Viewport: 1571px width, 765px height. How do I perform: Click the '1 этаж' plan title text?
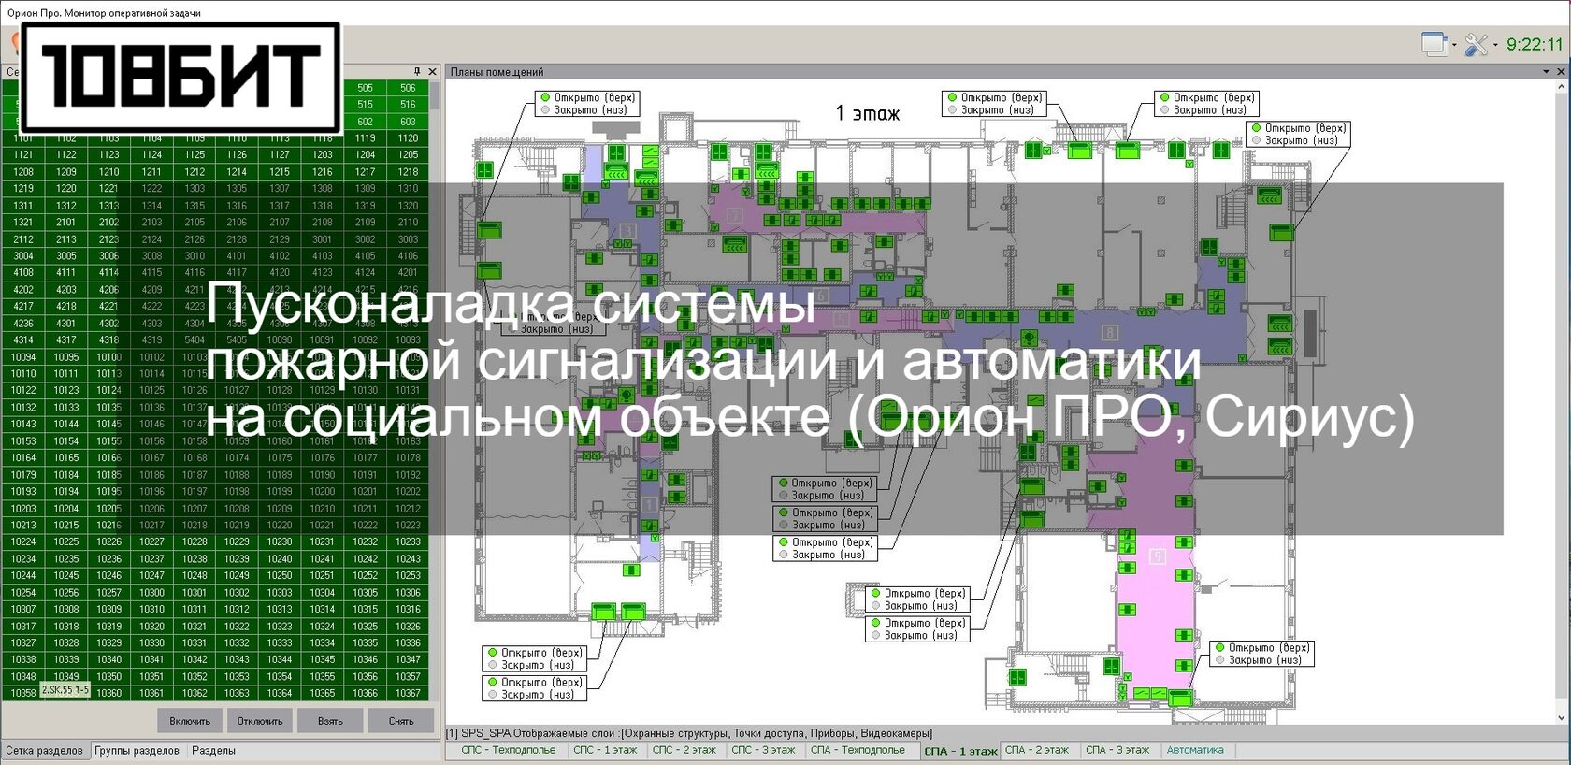coord(867,113)
